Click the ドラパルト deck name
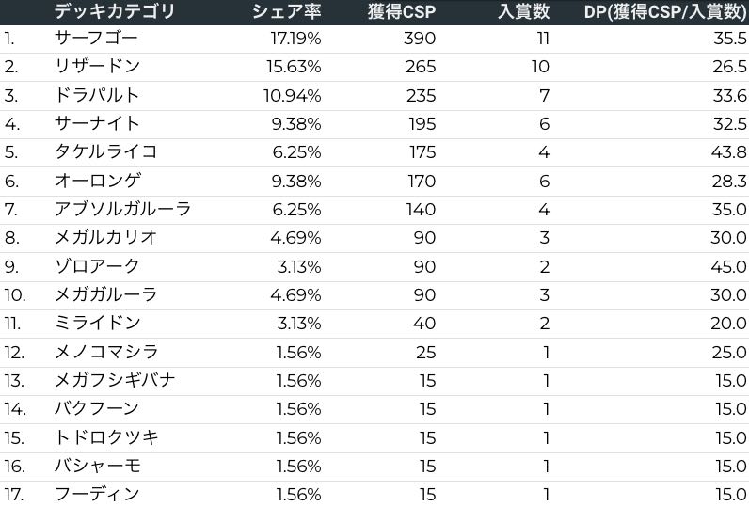 (x=97, y=95)
